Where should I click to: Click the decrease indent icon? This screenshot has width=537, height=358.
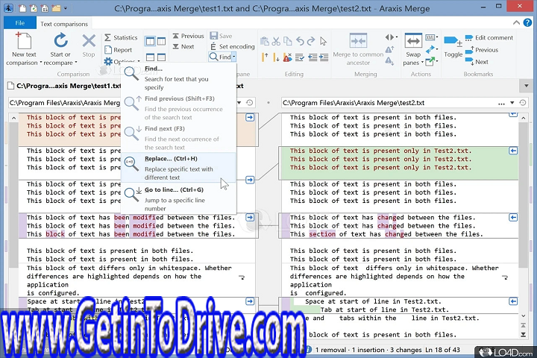tap(313, 57)
